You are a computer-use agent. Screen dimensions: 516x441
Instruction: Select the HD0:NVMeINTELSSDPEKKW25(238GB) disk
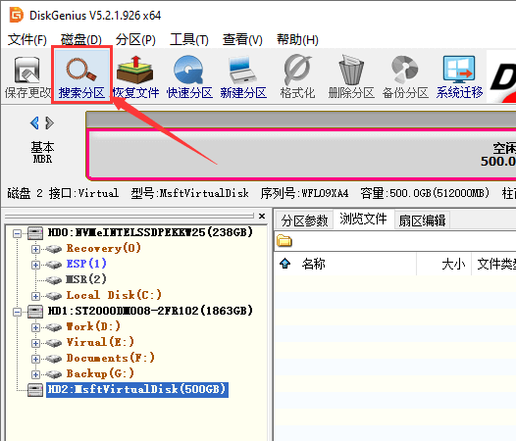(x=150, y=233)
